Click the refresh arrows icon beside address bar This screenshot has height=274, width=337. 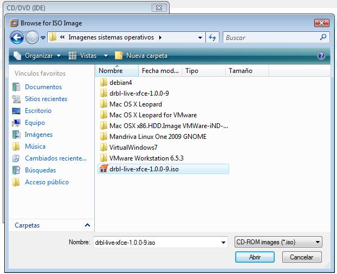pos(212,37)
